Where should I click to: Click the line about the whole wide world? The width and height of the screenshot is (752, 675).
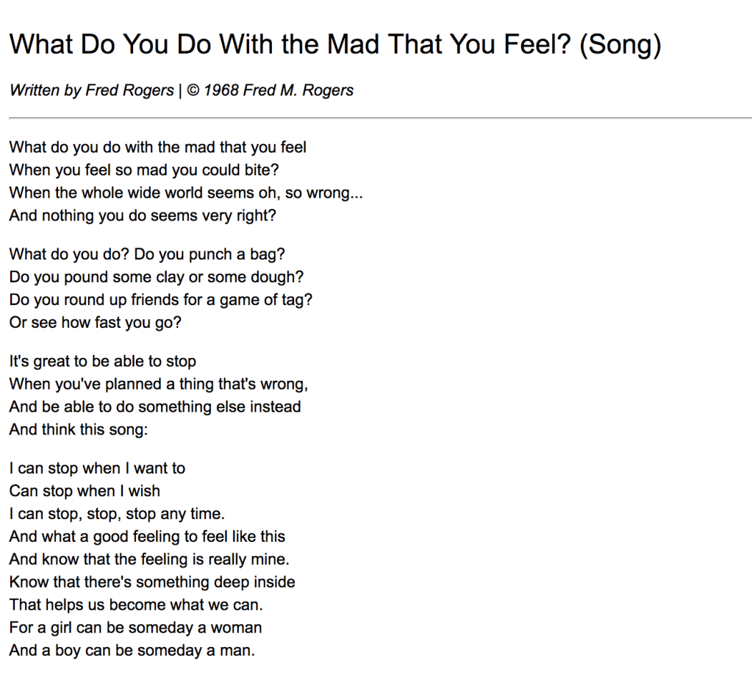[x=186, y=193]
